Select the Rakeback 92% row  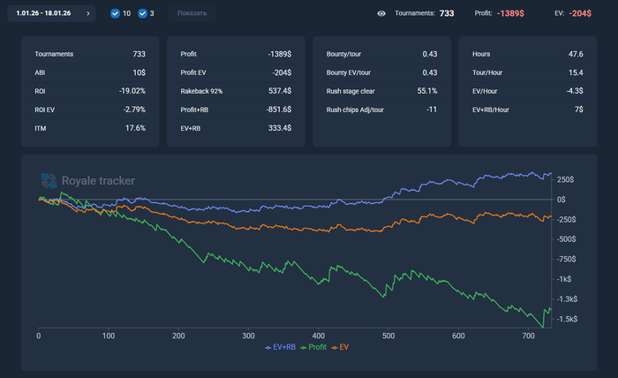coord(234,91)
